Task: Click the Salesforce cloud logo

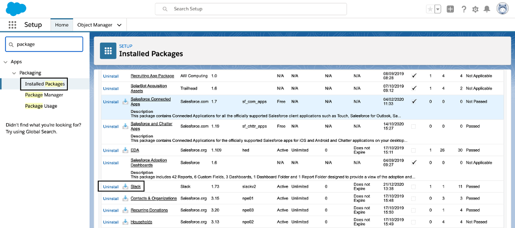Action: [x=16, y=9]
